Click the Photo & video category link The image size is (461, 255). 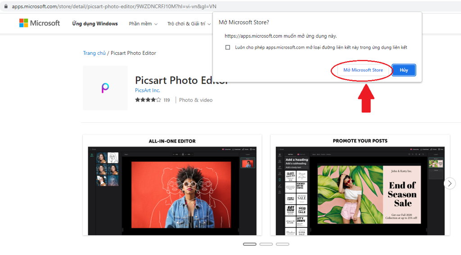[196, 100]
